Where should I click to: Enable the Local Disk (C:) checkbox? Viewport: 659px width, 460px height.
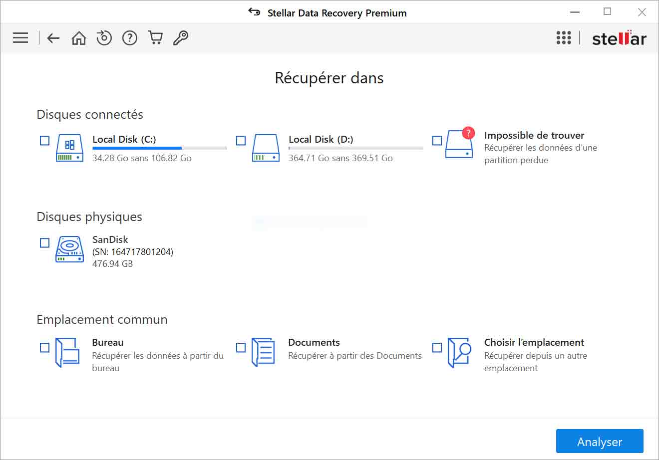click(x=44, y=140)
